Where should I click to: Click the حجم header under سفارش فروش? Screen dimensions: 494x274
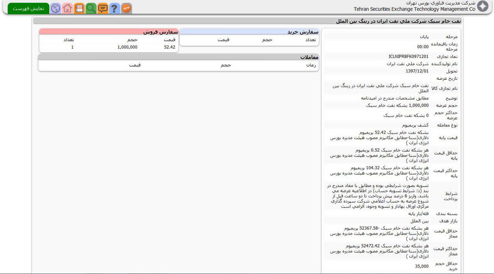132,40
